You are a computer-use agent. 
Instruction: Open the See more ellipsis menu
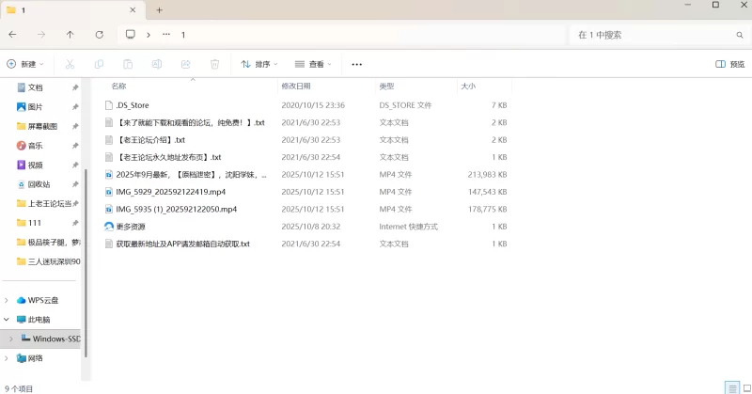tap(356, 64)
